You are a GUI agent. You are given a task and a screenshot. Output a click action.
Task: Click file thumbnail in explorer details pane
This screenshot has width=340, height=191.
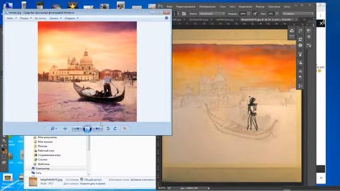tap(33, 181)
